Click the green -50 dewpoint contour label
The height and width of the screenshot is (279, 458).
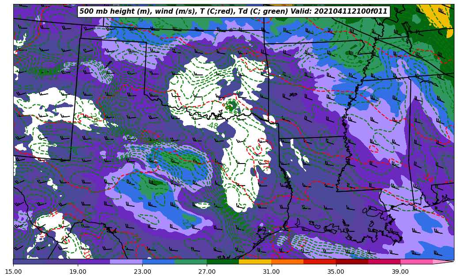click(x=225, y=168)
